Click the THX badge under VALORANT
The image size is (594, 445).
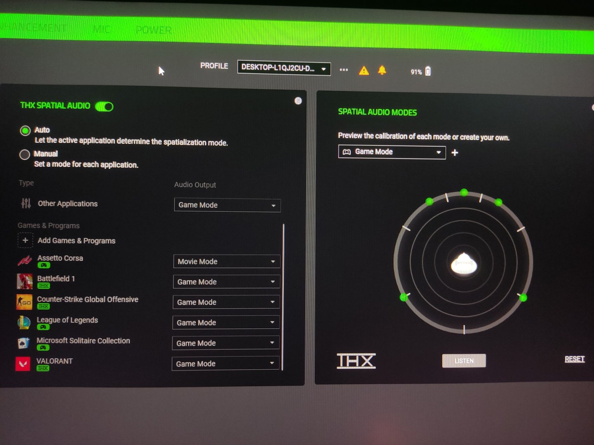click(43, 368)
